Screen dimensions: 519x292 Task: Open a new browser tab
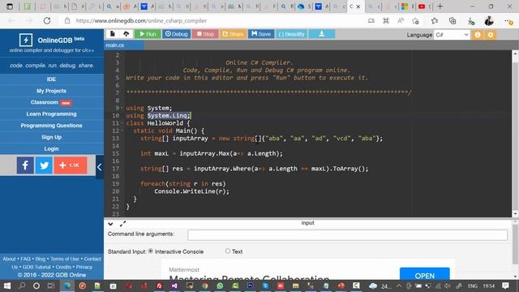click(440, 6)
